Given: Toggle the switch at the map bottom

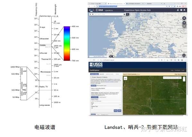Looking at the screenshot, I should [112, 56].
